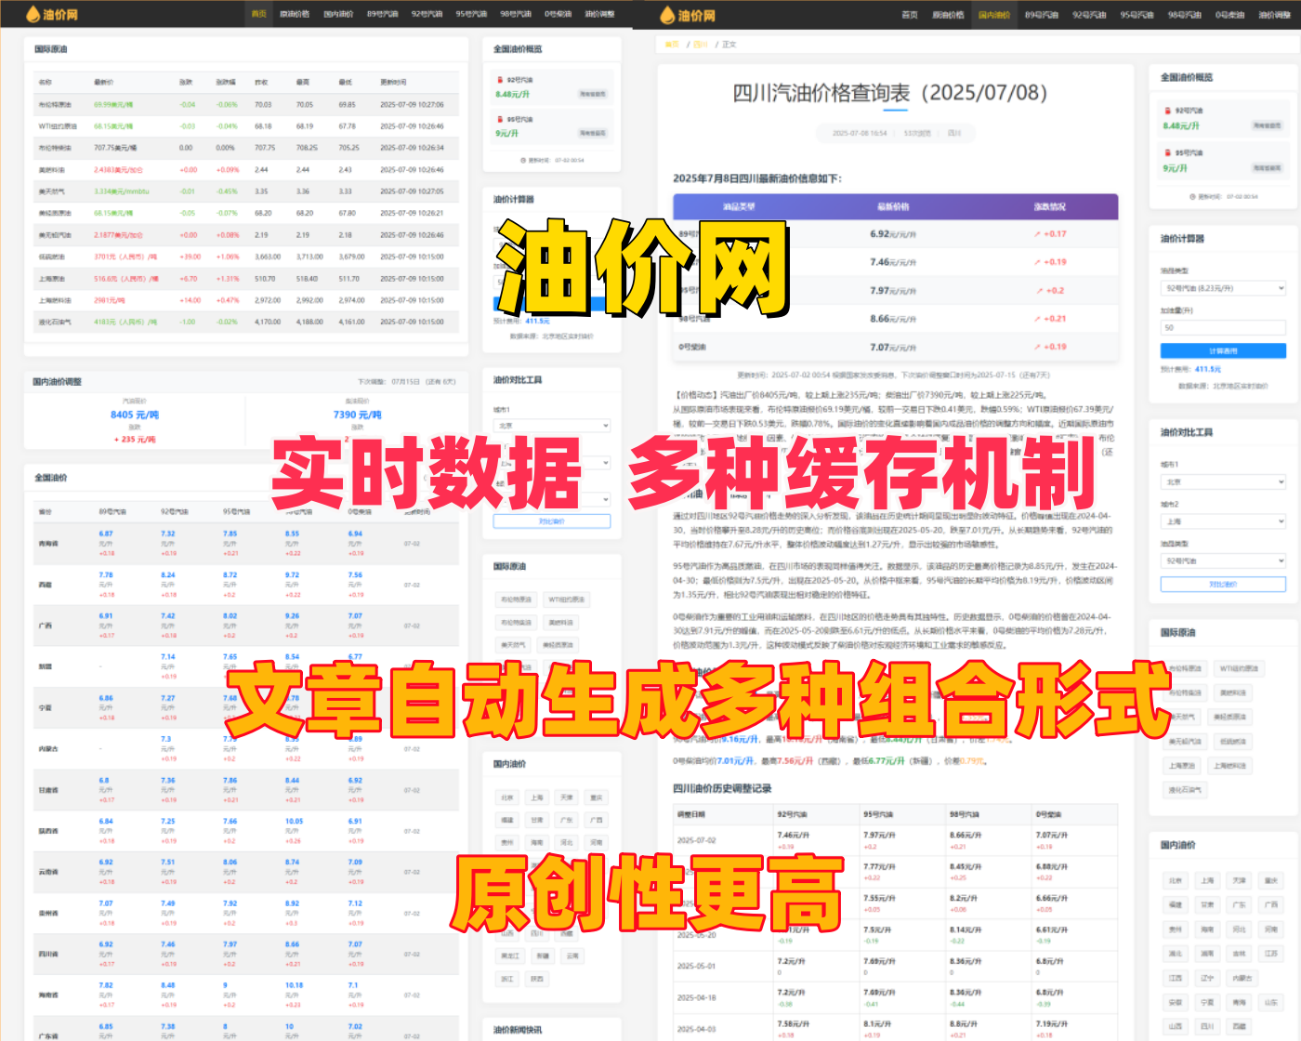Image resolution: width=1301 pixels, height=1041 pixels.
Task: Click the blue 计算费用 button in the calculator
Action: point(1223,350)
